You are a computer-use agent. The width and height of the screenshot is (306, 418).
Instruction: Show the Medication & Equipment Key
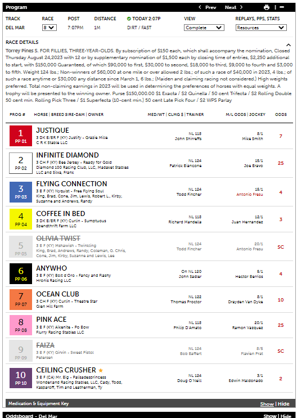pos(267,404)
